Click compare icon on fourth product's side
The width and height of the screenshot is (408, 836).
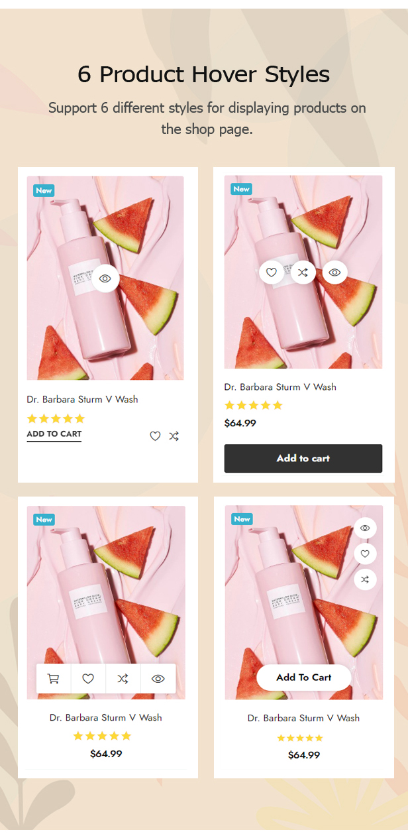click(365, 579)
